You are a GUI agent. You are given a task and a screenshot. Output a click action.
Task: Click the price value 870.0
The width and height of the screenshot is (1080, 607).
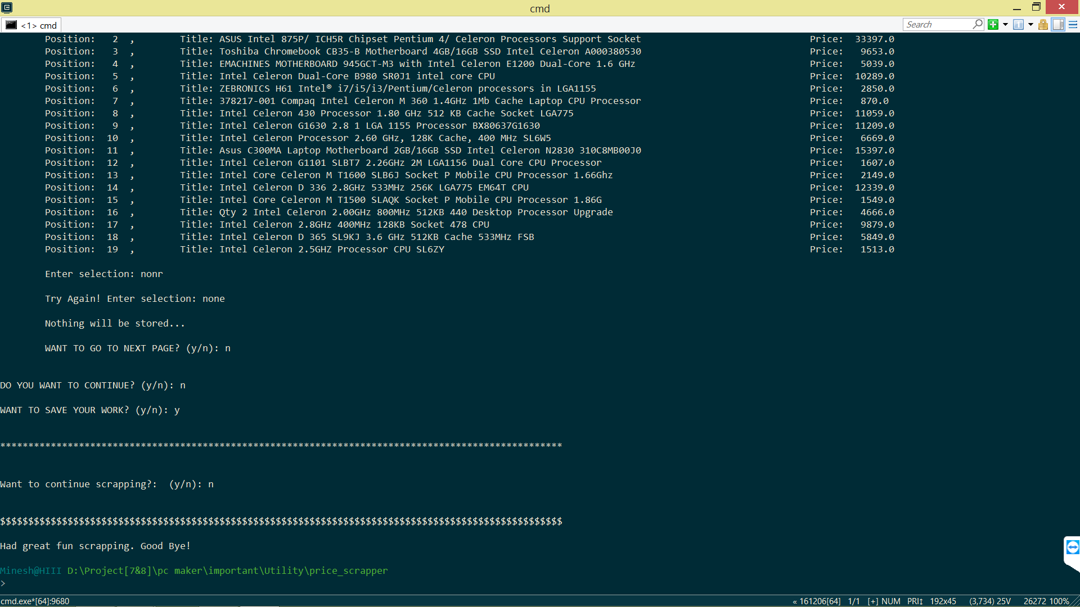click(x=874, y=101)
